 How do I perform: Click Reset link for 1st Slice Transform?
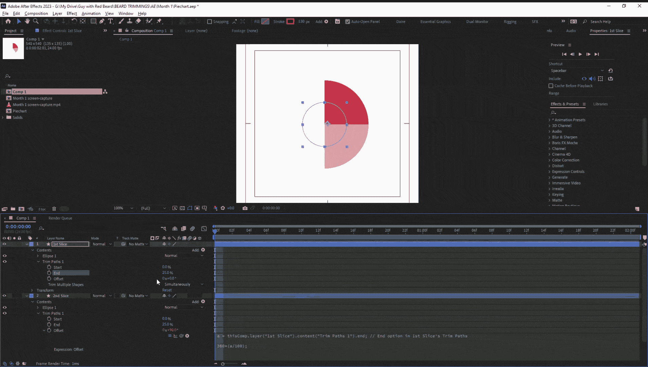click(167, 290)
